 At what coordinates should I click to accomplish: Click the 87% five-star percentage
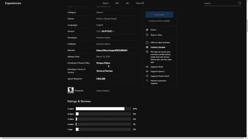click(x=135, y=109)
